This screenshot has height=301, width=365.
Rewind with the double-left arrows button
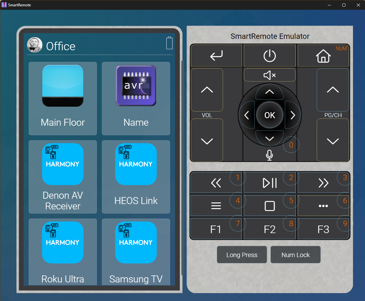216,183
